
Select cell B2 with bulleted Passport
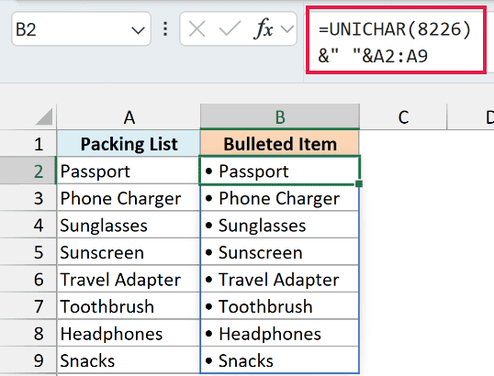[x=280, y=171]
